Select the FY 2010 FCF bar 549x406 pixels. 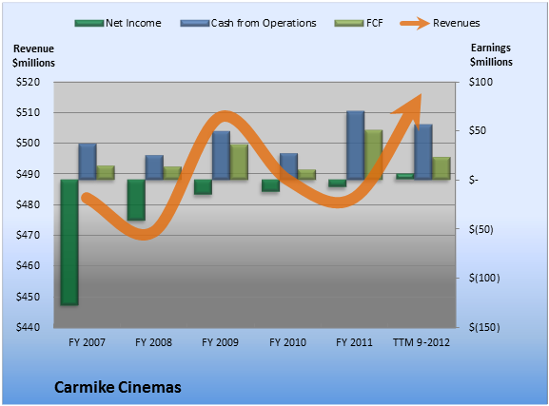pos(306,175)
